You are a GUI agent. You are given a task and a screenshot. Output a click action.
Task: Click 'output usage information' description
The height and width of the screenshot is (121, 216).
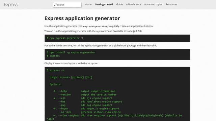(98, 91)
